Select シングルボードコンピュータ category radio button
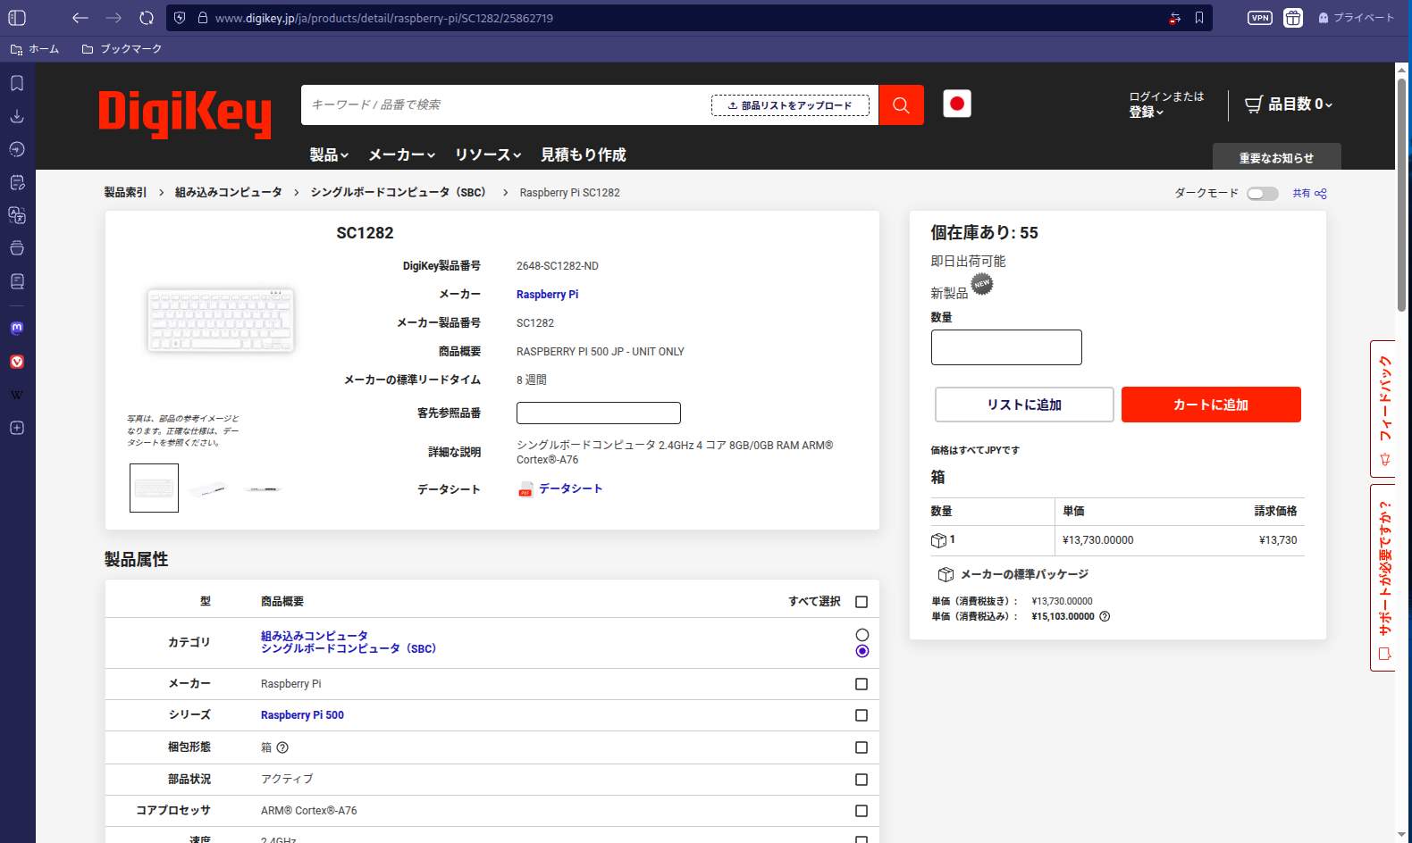The width and height of the screenshot is (1412, 843). tap(861, 651)
